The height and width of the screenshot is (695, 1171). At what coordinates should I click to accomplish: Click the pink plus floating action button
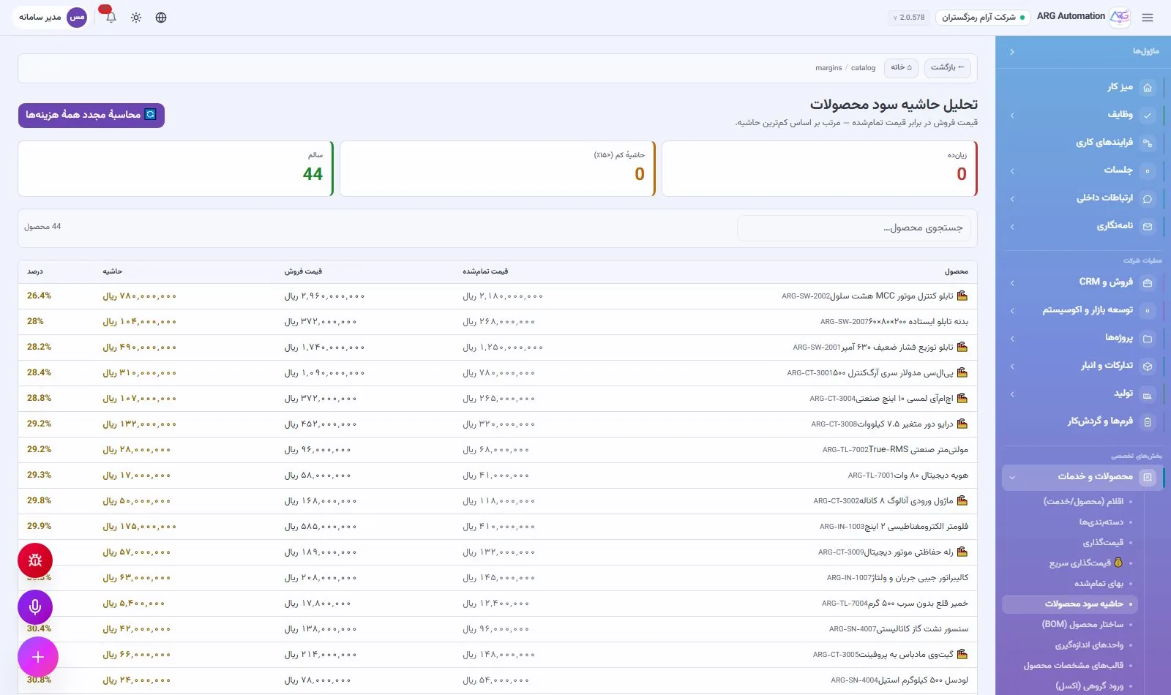(x=38, y=657)
